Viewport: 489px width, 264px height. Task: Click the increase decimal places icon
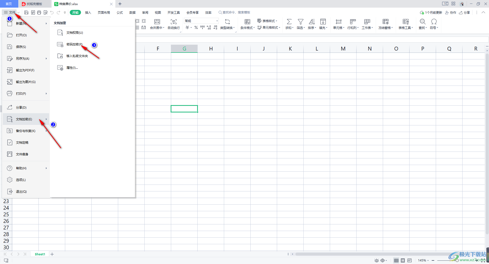coord(209,27)
